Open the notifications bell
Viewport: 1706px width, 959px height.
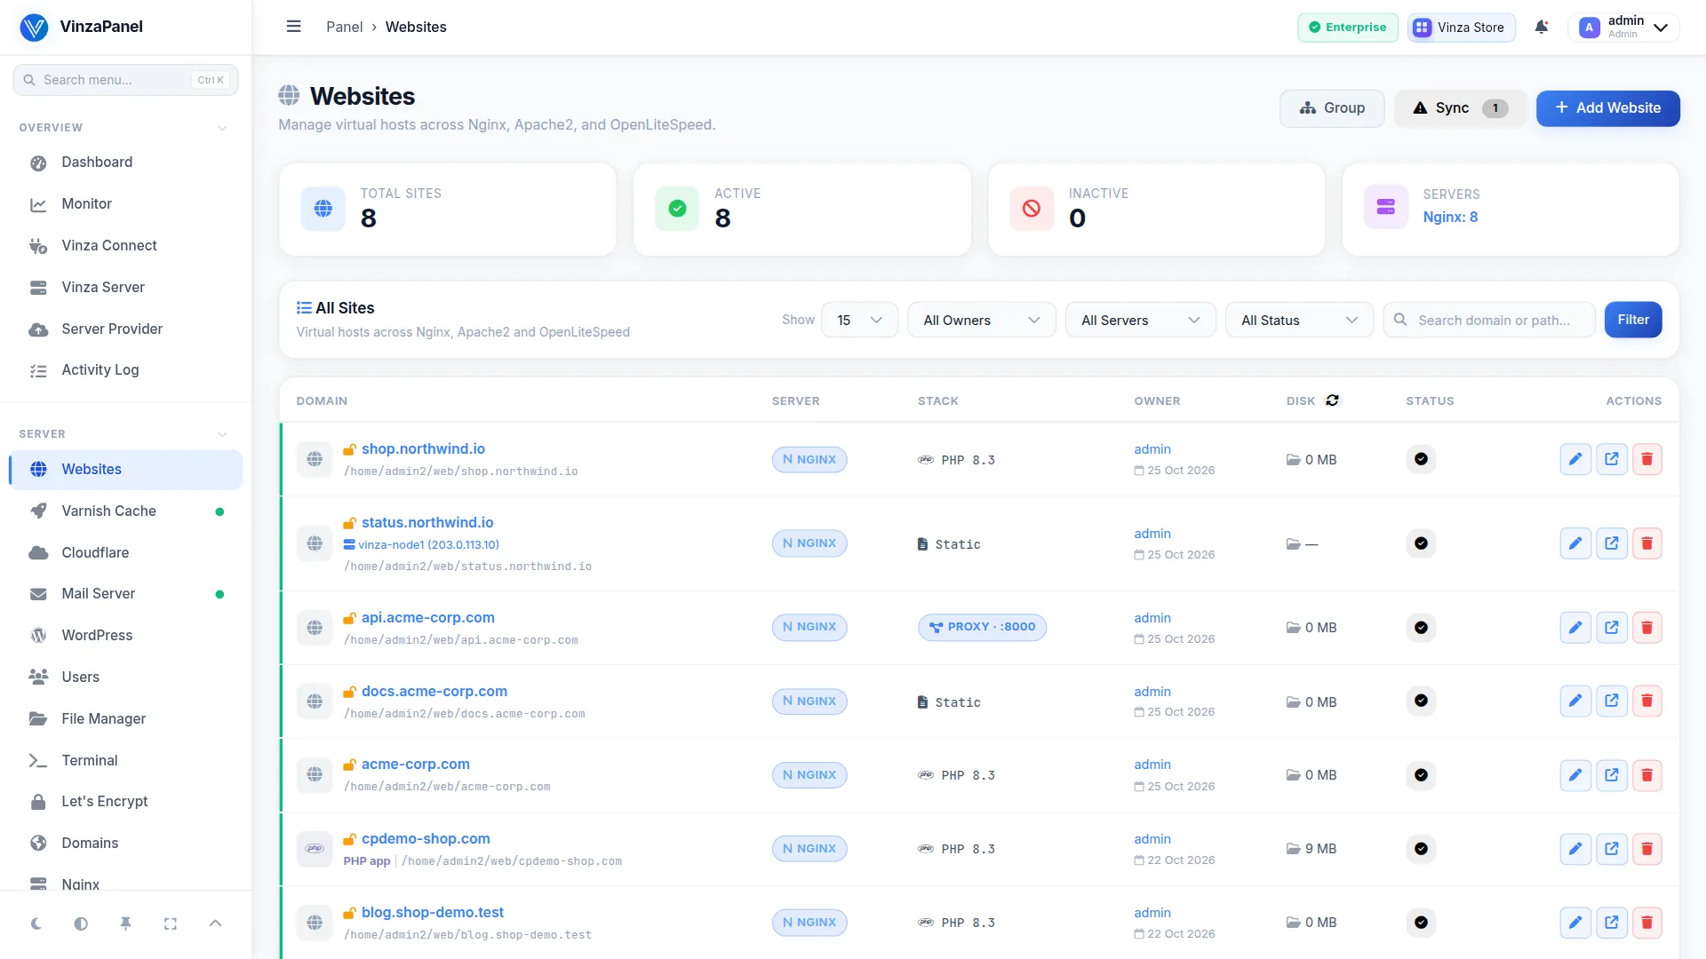pos(1542,27)
